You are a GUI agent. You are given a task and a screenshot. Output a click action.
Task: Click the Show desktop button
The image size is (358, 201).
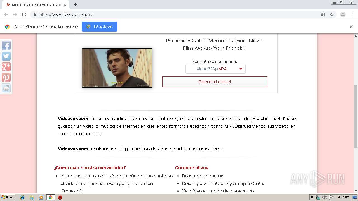(x=355, y=197)
